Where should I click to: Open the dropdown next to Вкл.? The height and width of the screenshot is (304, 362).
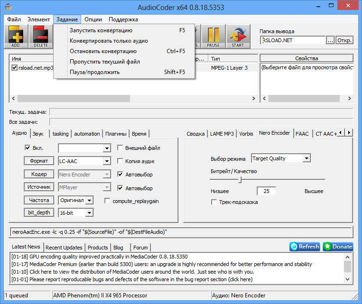[107, 148]
